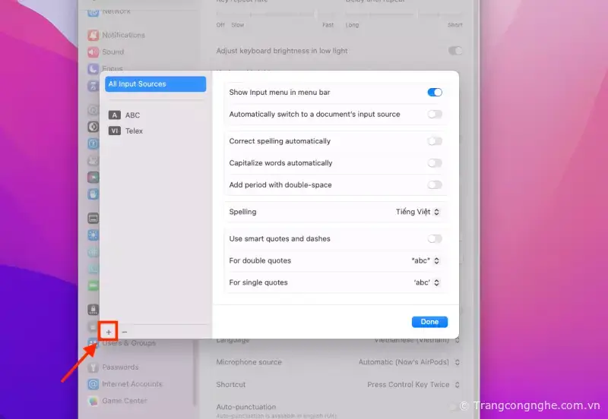Enable Correct spelling automatically

pyautogui.click(x=434, y=141)
